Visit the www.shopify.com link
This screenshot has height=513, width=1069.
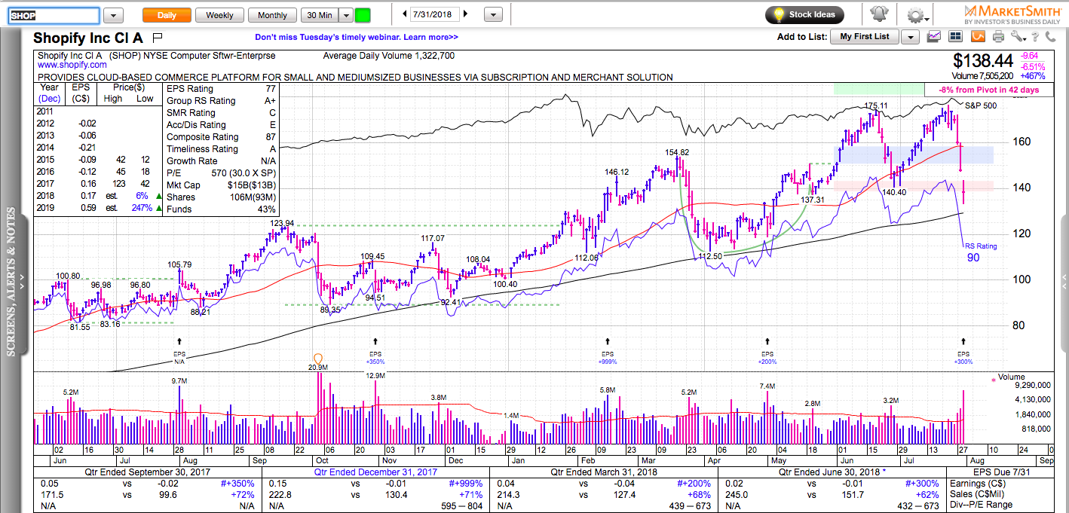click(x=72, y=66)
